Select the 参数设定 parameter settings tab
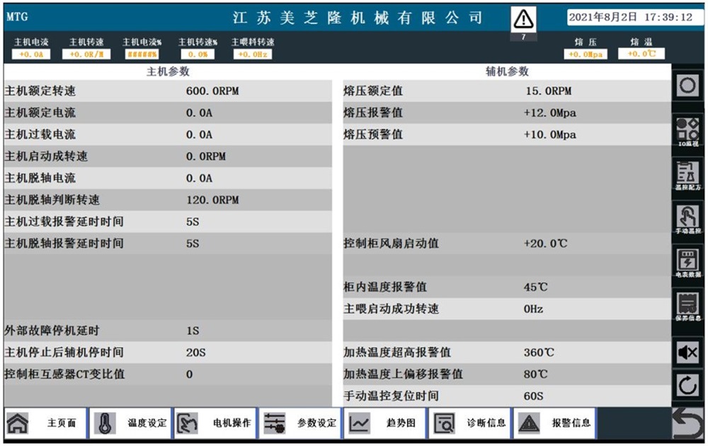Viewport: 708px width, 446px height. point(300,423)
